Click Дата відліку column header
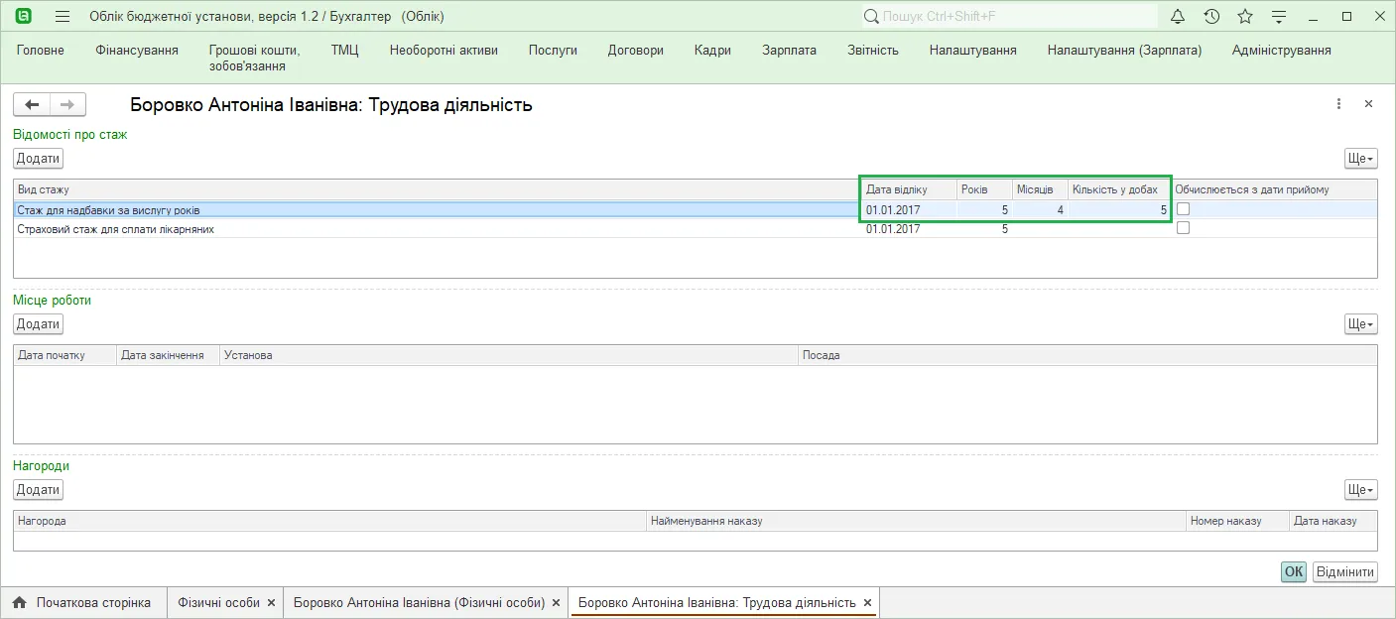This screenshot has width=1396, height=619. (x=909, y=189)
